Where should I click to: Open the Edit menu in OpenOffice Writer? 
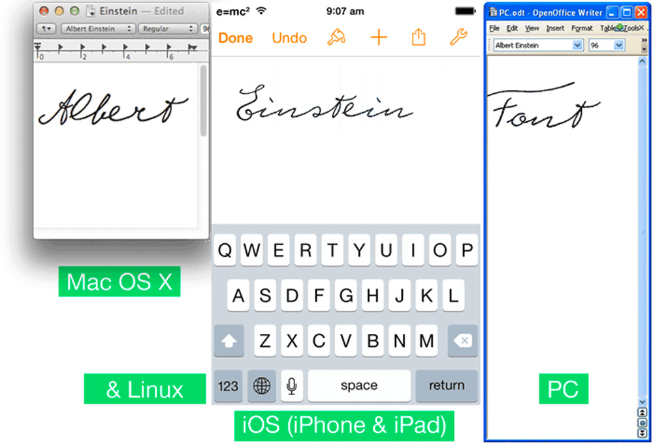(512, 28)
